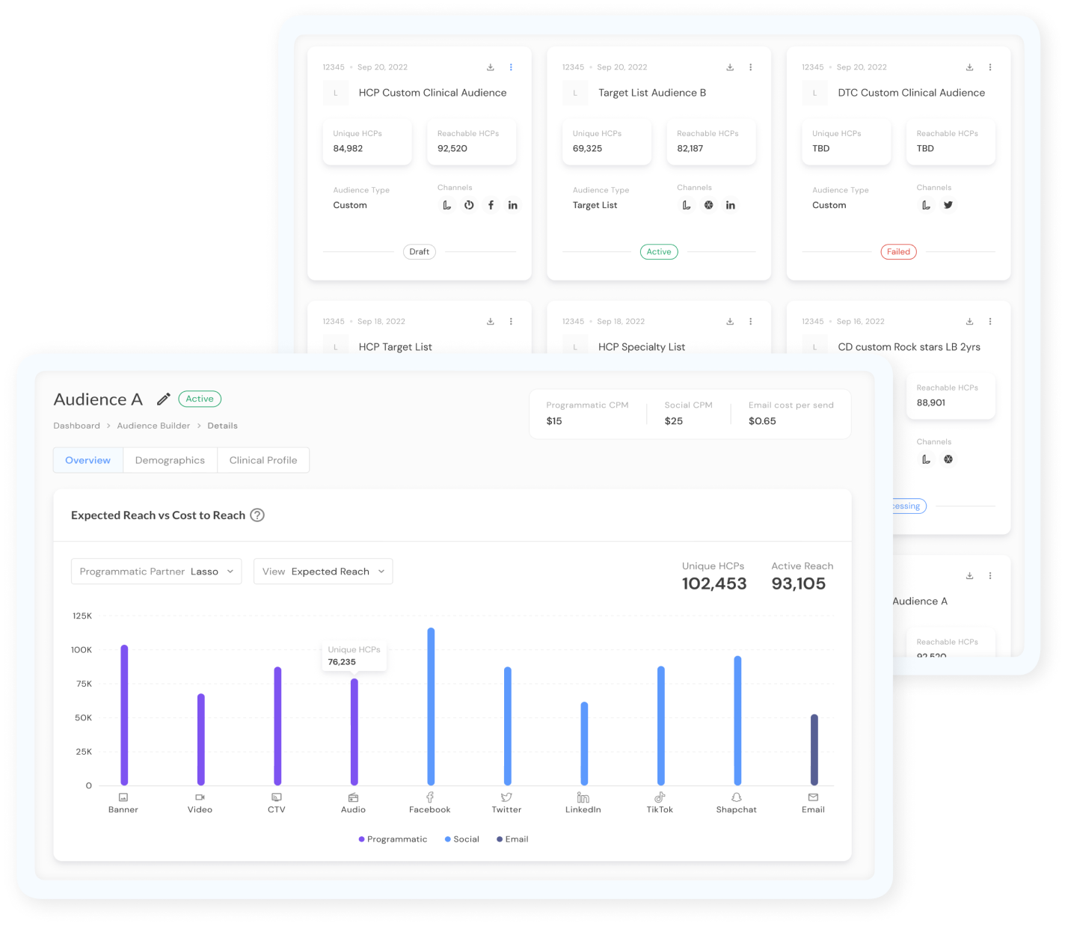The width and height of the screenshot is (1065, 950).
Task: Download the DTC Custom Clinical Audience card
Action: pyautogui.click(x=969, y=67)
